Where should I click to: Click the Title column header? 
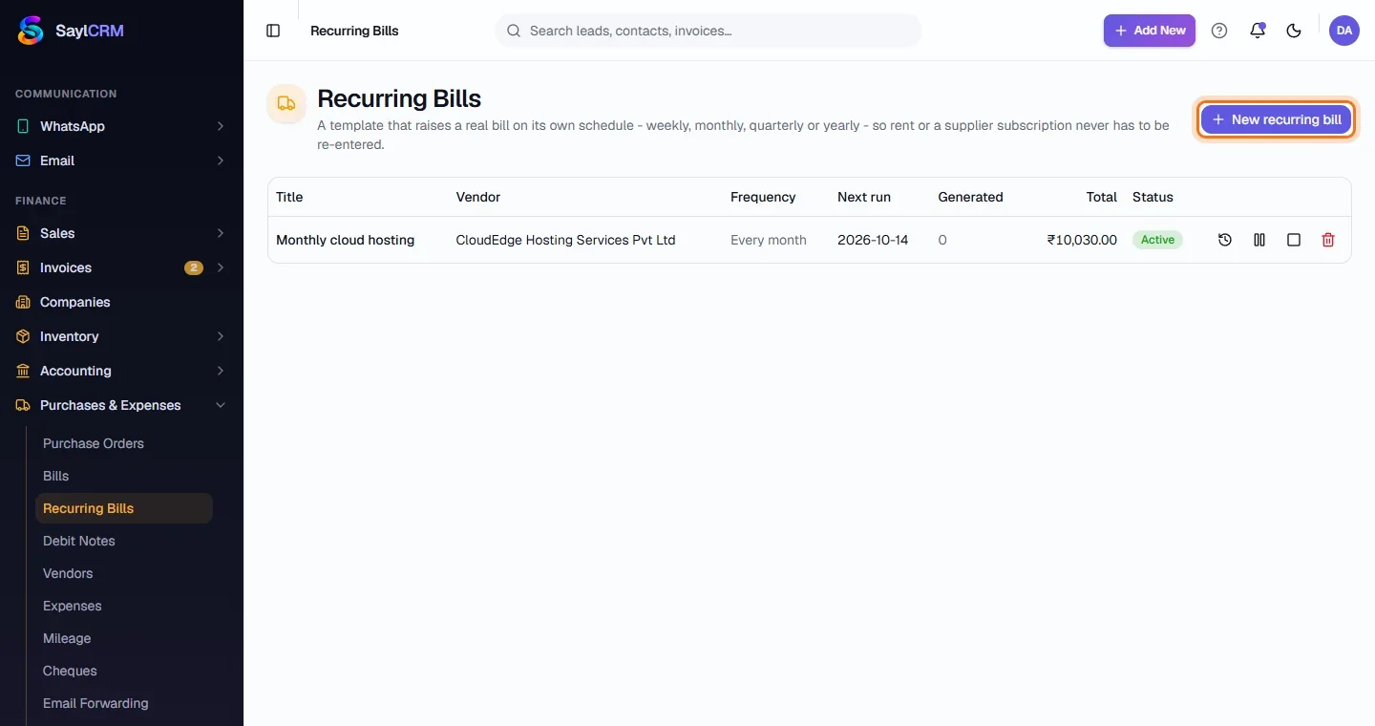(x=289, y=197)
